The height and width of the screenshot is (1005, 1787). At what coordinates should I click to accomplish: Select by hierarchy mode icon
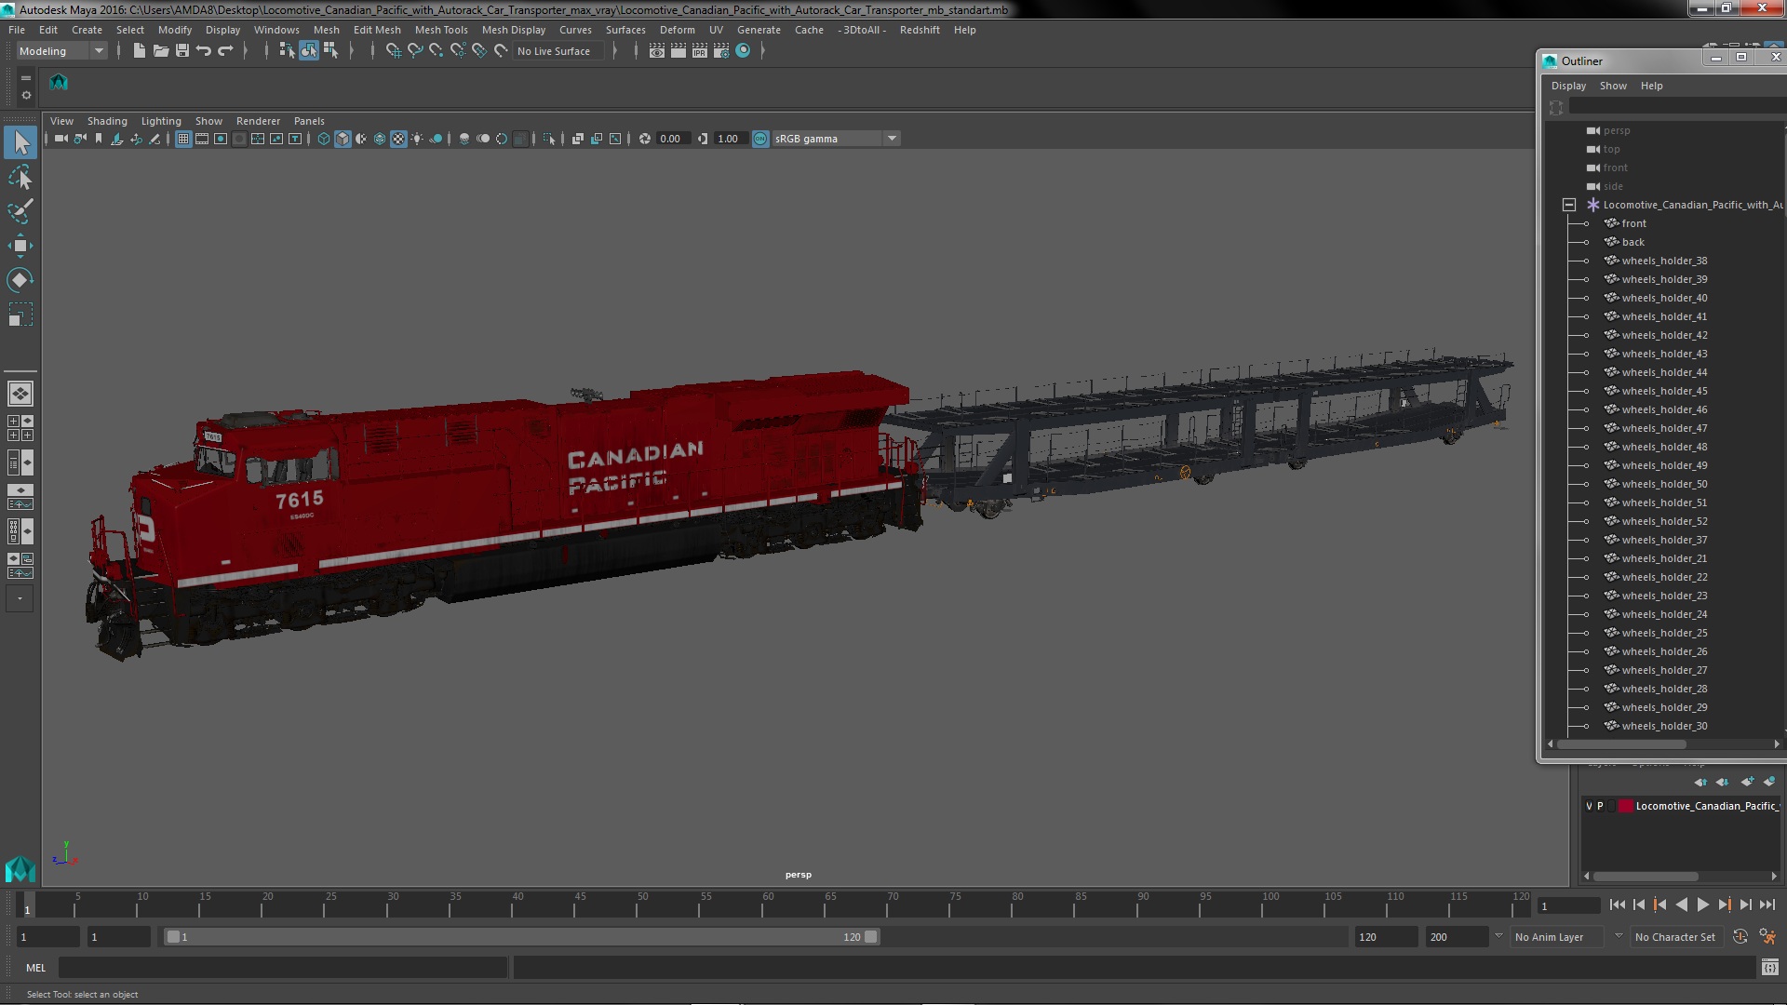(x=287, y=51)
